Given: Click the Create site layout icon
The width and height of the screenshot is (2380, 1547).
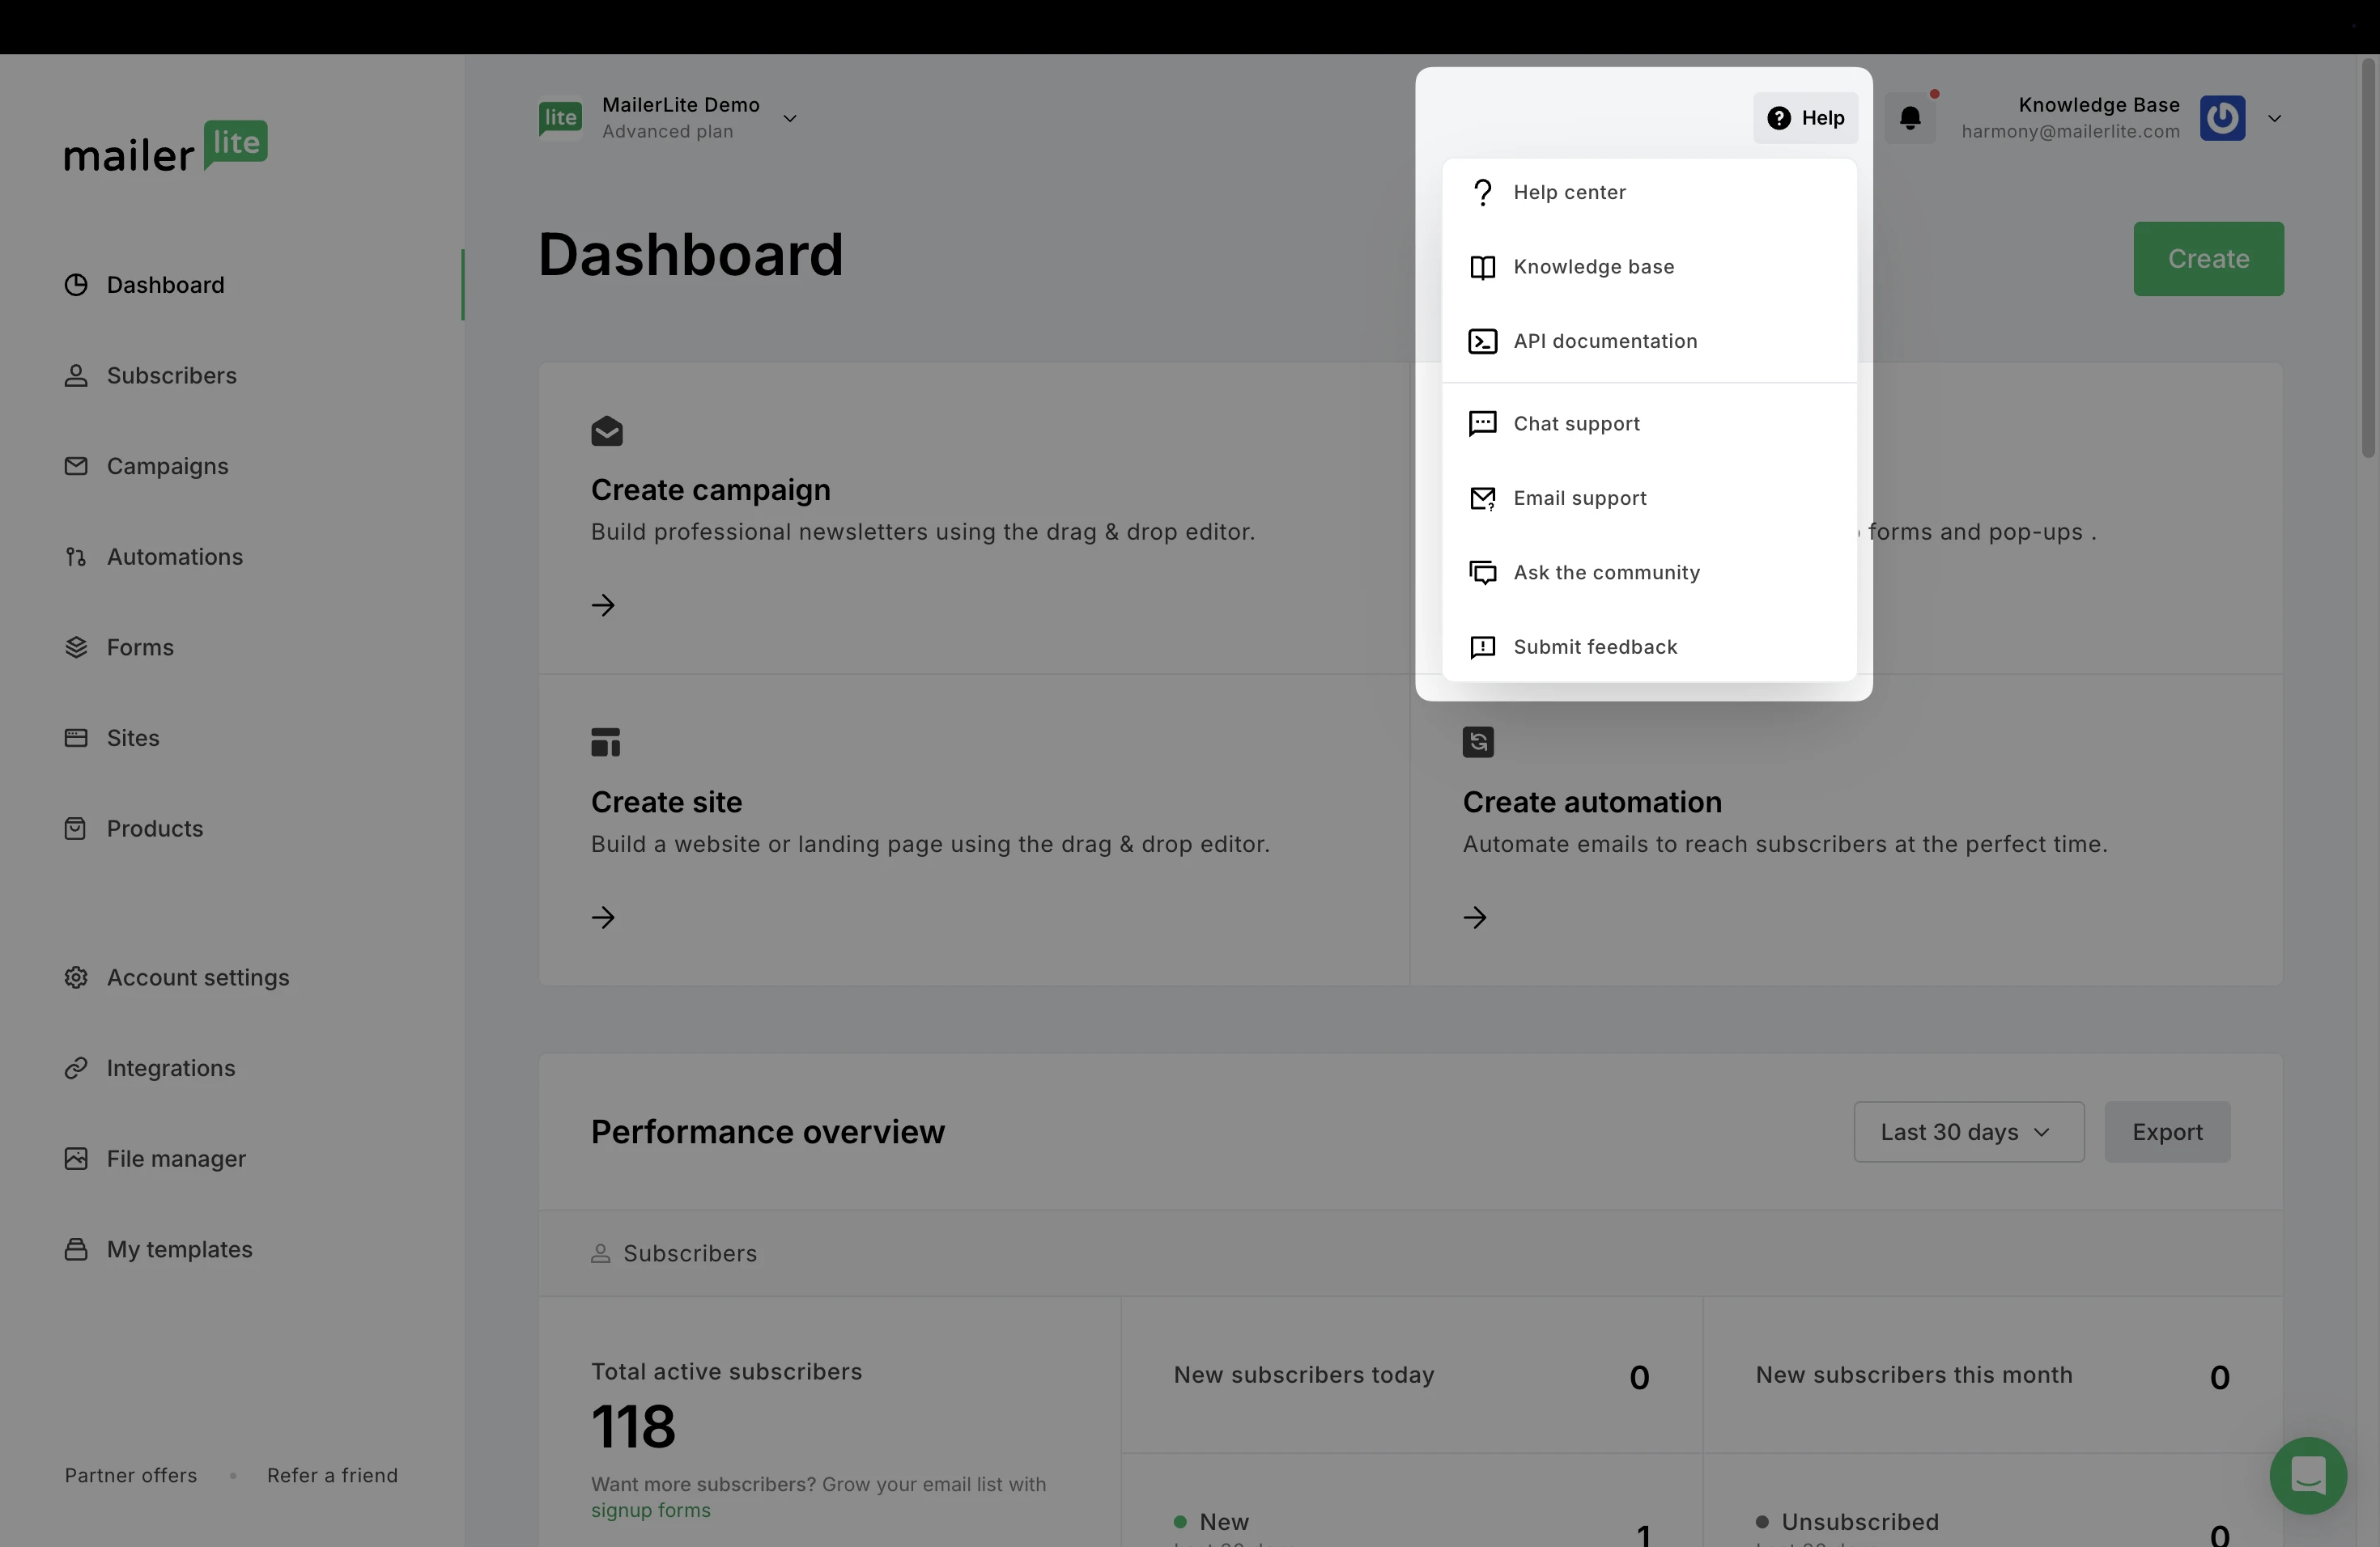Looking at the screenshot, I should (x=606, y=743).
